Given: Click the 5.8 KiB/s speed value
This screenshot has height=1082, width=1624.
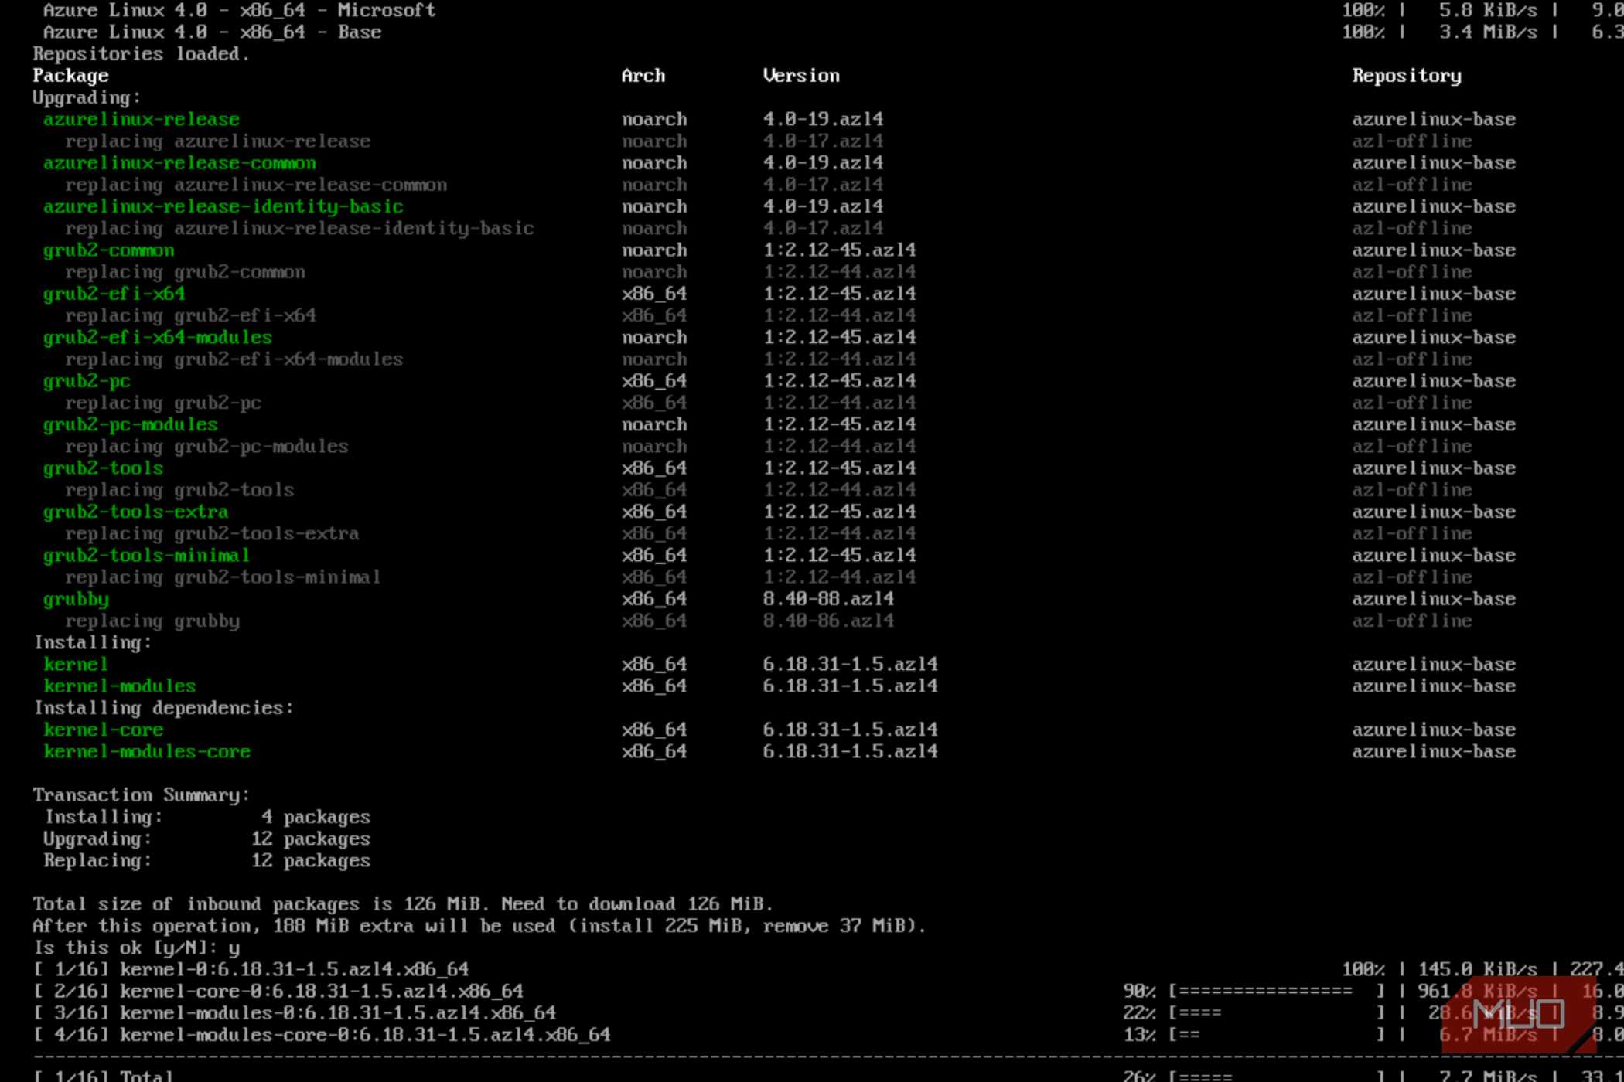Looking at the screenshot, I should point(1489,11).
